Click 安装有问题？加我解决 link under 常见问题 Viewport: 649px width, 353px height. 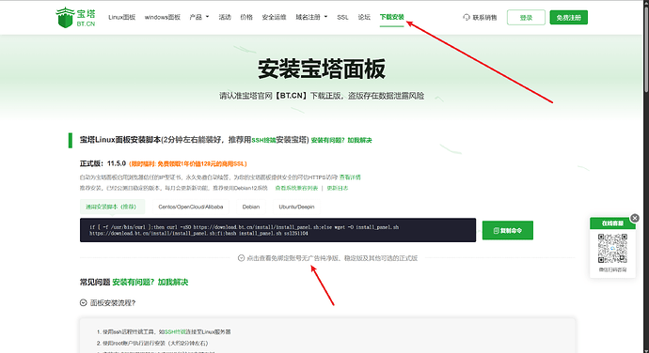pos(150,283)
